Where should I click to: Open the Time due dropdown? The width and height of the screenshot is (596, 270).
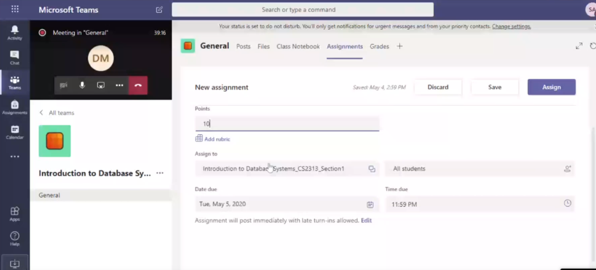pyautogui.click(x=480, y=204)
